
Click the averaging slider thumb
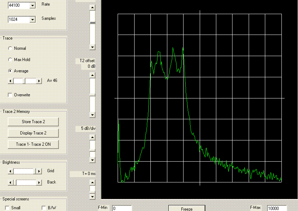pos(24,81)
